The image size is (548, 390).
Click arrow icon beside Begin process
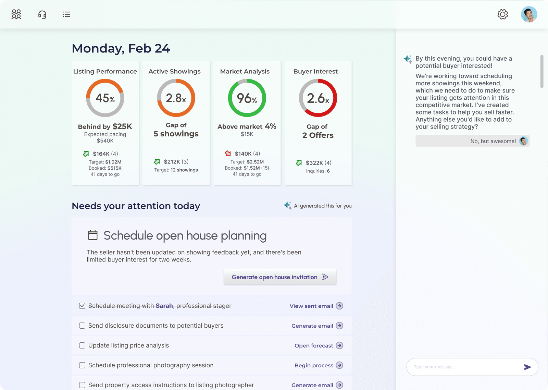339,365
